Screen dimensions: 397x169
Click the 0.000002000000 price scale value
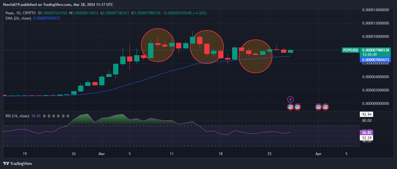(x=376, y=90)
